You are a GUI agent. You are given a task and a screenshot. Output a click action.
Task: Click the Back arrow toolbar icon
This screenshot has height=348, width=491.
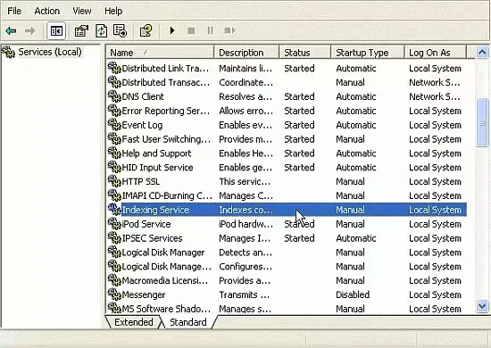click(x=11, y=31)
